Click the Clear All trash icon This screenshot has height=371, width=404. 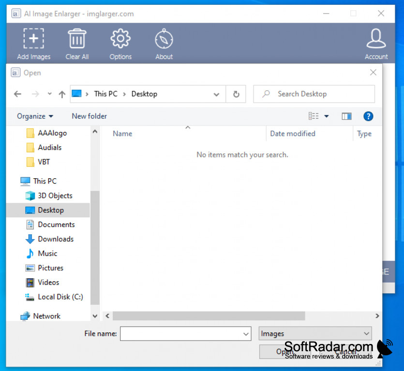[77, 39]
